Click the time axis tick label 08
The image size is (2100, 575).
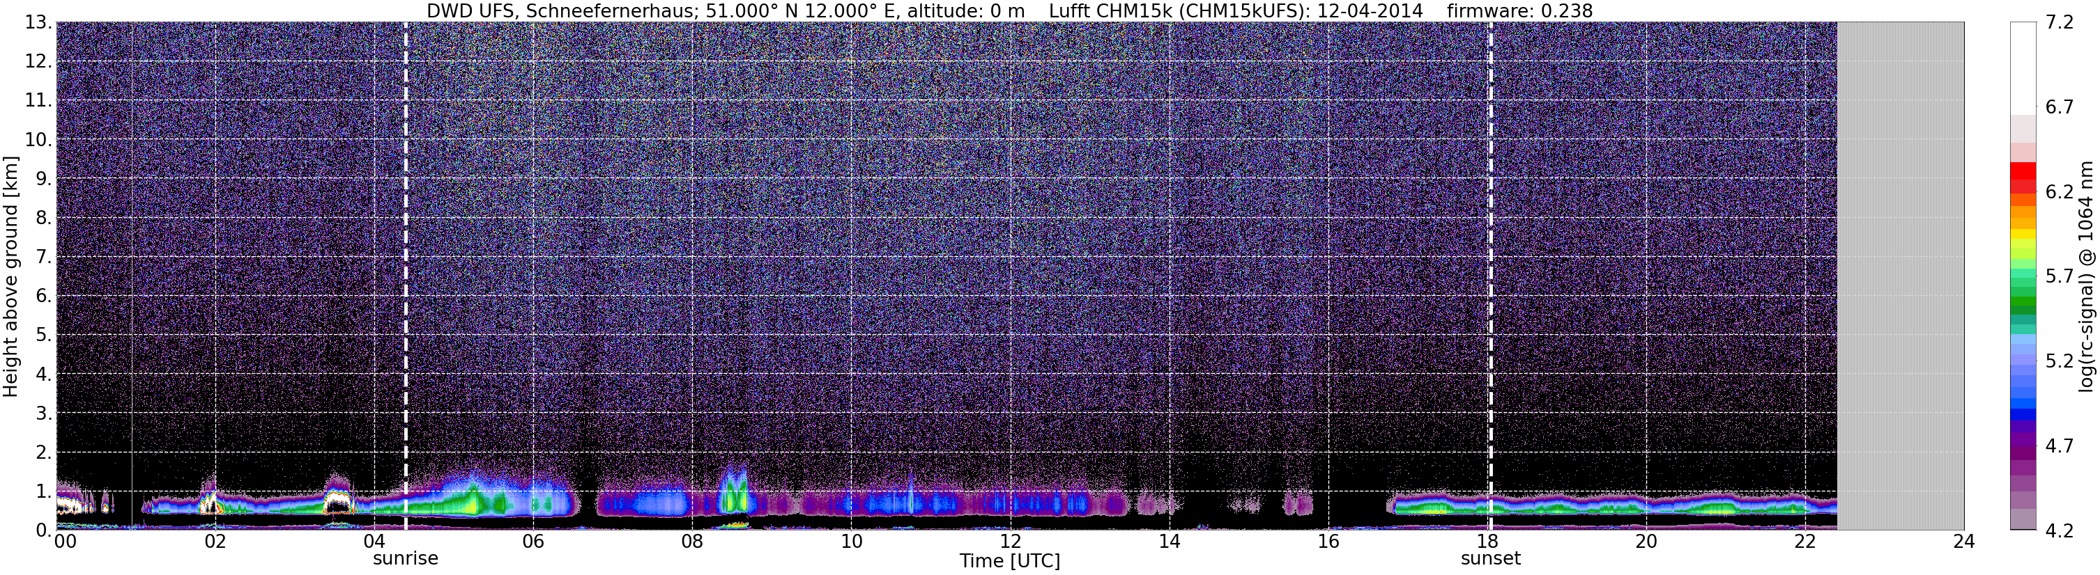(x=691, y=542)
